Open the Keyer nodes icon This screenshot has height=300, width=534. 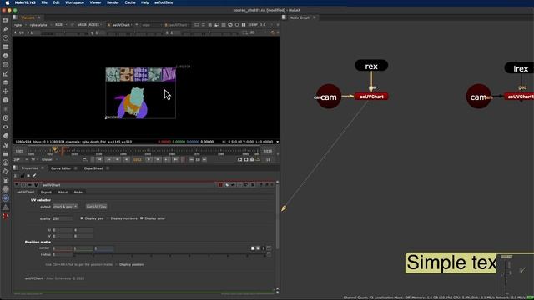pos(6,74)
